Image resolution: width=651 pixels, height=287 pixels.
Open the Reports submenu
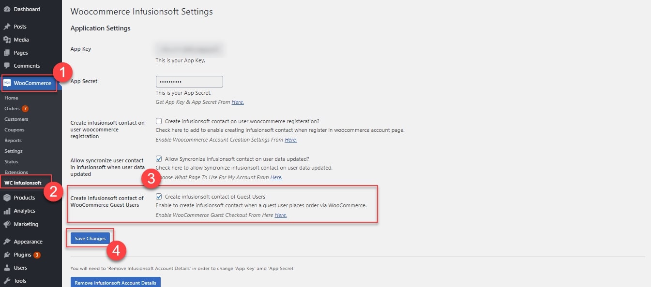point(13,140)
